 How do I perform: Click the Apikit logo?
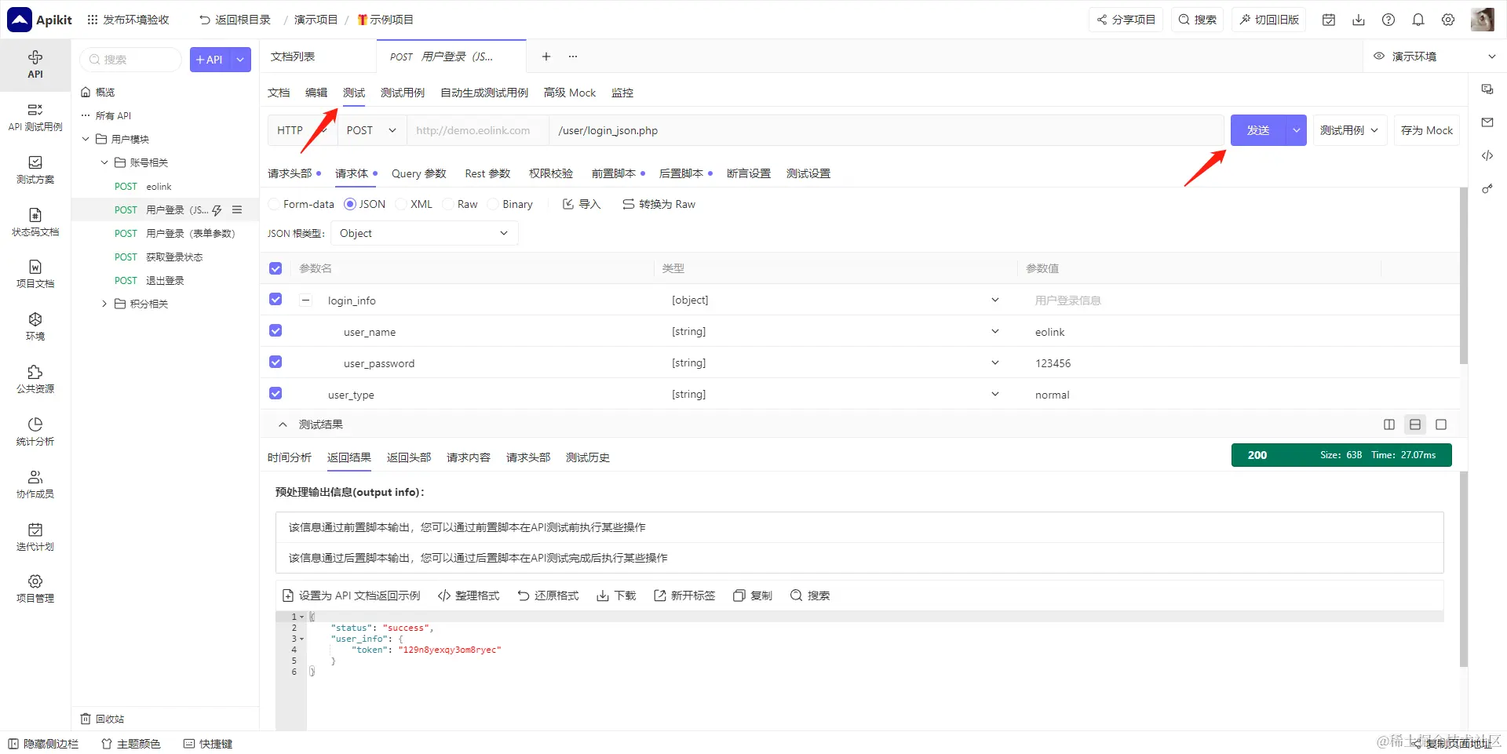[40, 20]
